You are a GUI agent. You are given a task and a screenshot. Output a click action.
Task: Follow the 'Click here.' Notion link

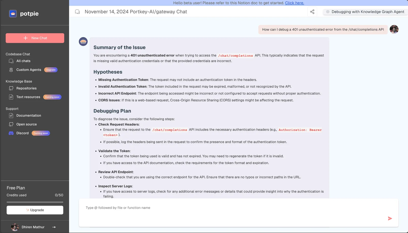coord(295,3)
